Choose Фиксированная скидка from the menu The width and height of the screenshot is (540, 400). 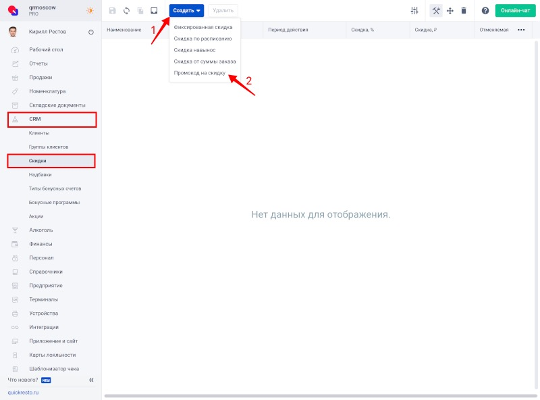pos(203,27)
